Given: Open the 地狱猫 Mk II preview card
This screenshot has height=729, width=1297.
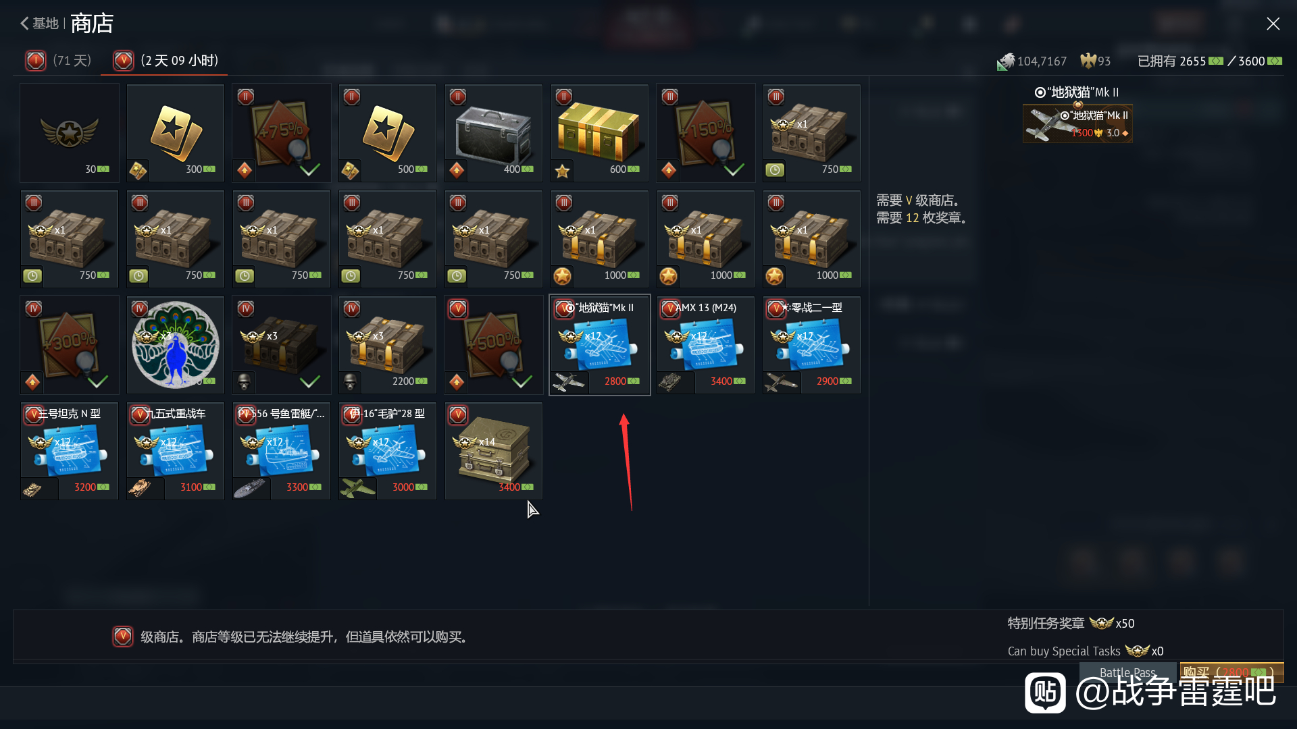Looking at the screenshot, I should (1077, 124).
